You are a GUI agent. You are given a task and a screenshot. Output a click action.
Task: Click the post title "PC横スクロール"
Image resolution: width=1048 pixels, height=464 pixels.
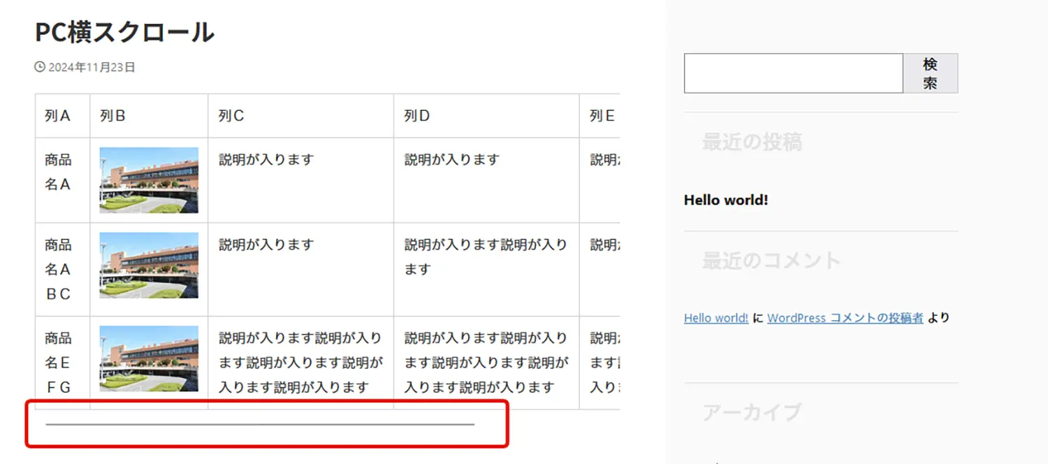pyautogui.click(x=124, y=32)
